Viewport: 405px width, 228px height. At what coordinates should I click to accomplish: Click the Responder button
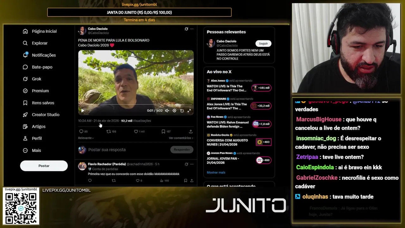pyautogui.click(x=182, y=149)
